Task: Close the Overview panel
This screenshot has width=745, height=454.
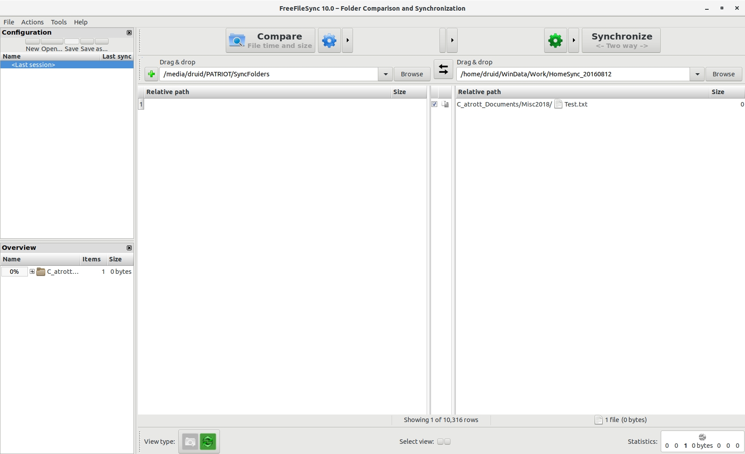Action: [x=129, y=248]
